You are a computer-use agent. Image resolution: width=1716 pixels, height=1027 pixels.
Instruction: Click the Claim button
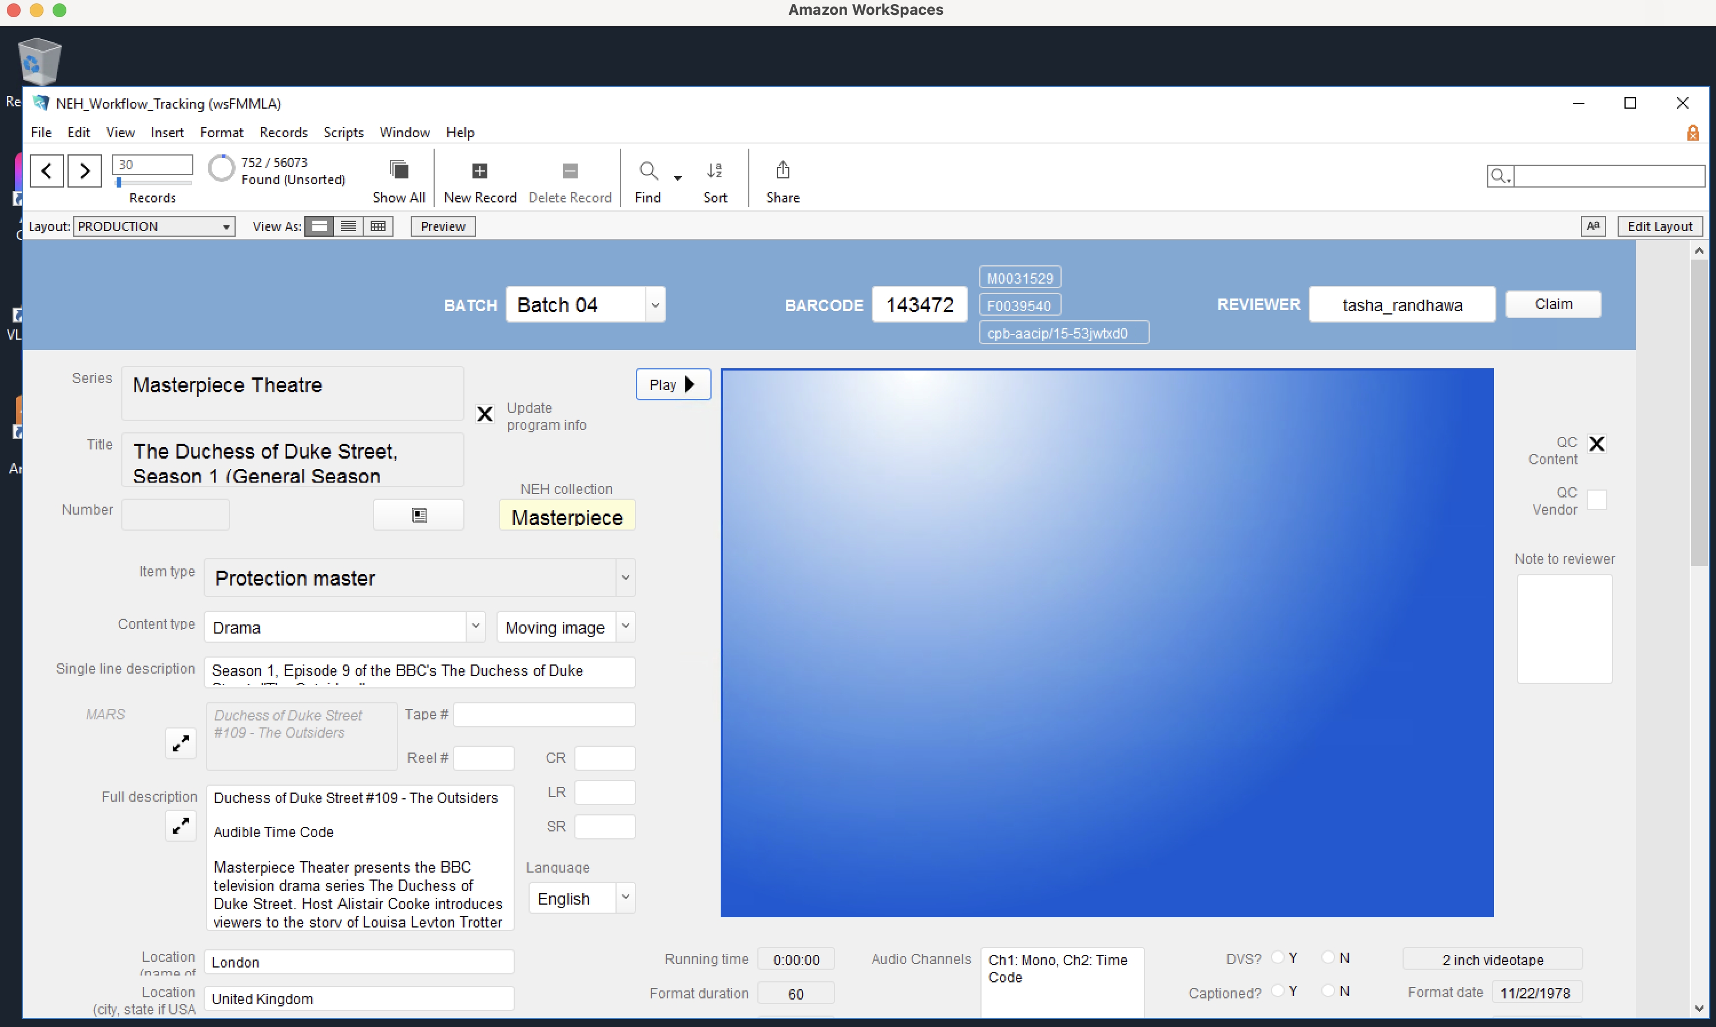click(x=1552, y=304)
